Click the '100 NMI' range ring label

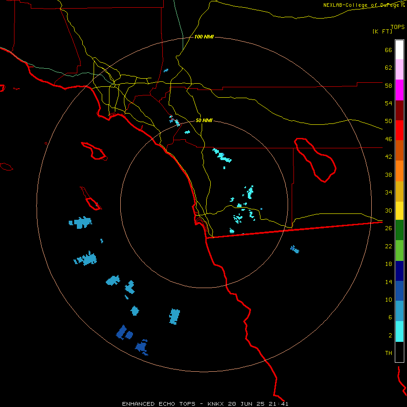coord(204,37)
